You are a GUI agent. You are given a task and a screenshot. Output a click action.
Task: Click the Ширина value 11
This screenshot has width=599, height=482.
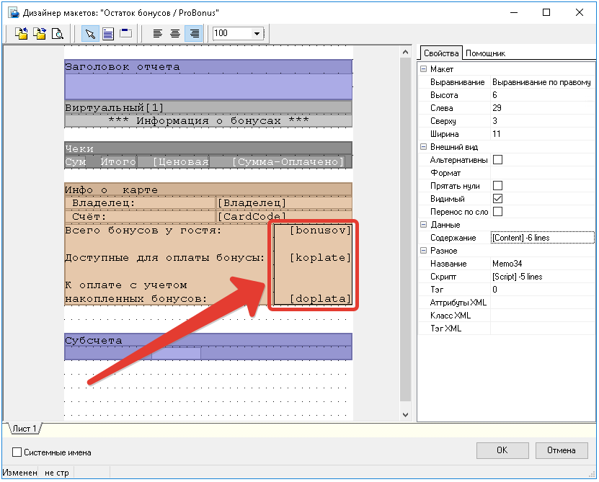[x=543, y=134]
